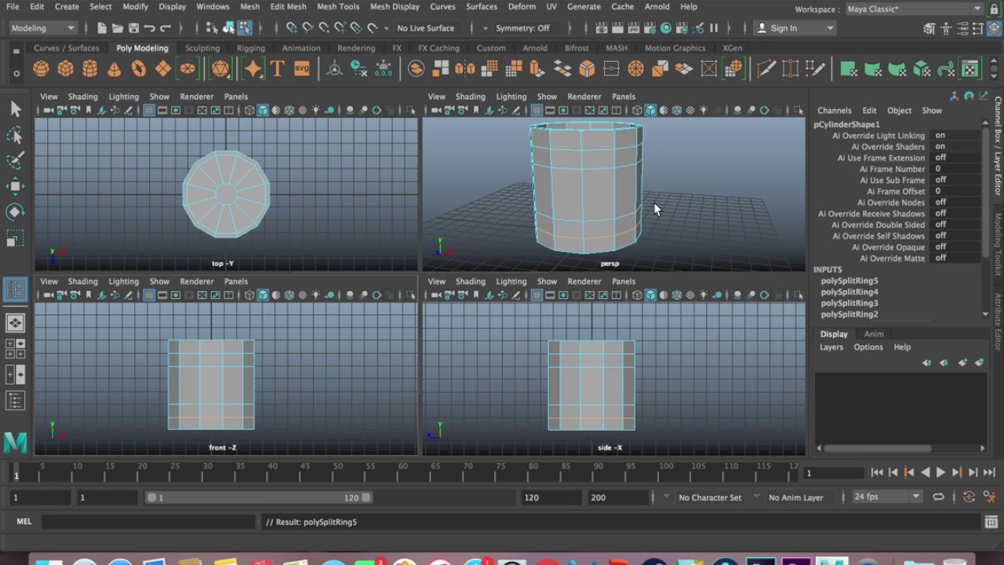Toggle grid display in top view panel
The image size is (1004, 565).
148,110
